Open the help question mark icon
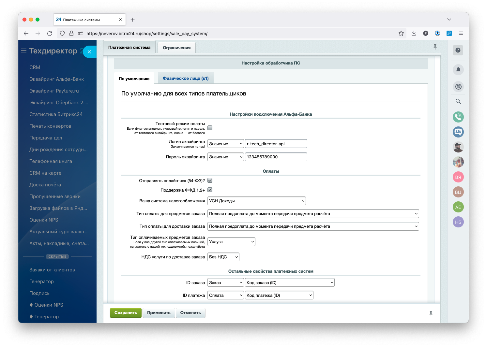The width and height of the screenshot is (487, 347). [x=458, y=50]
